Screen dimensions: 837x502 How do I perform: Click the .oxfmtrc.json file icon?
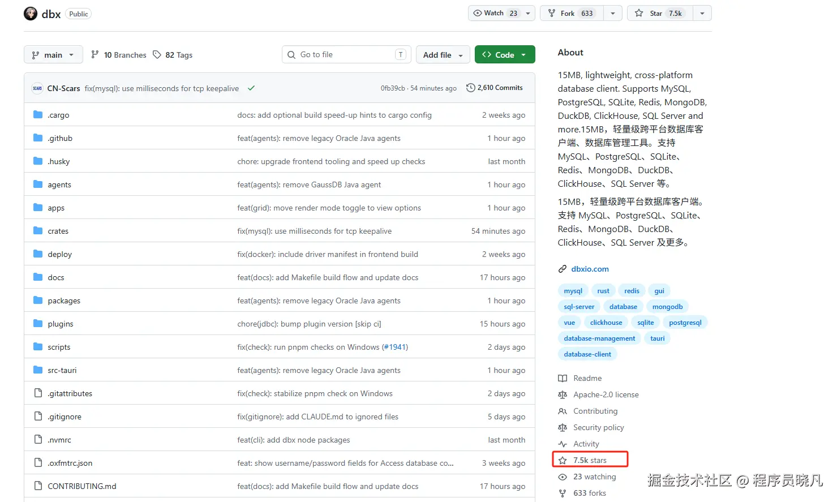coord(38,463)
